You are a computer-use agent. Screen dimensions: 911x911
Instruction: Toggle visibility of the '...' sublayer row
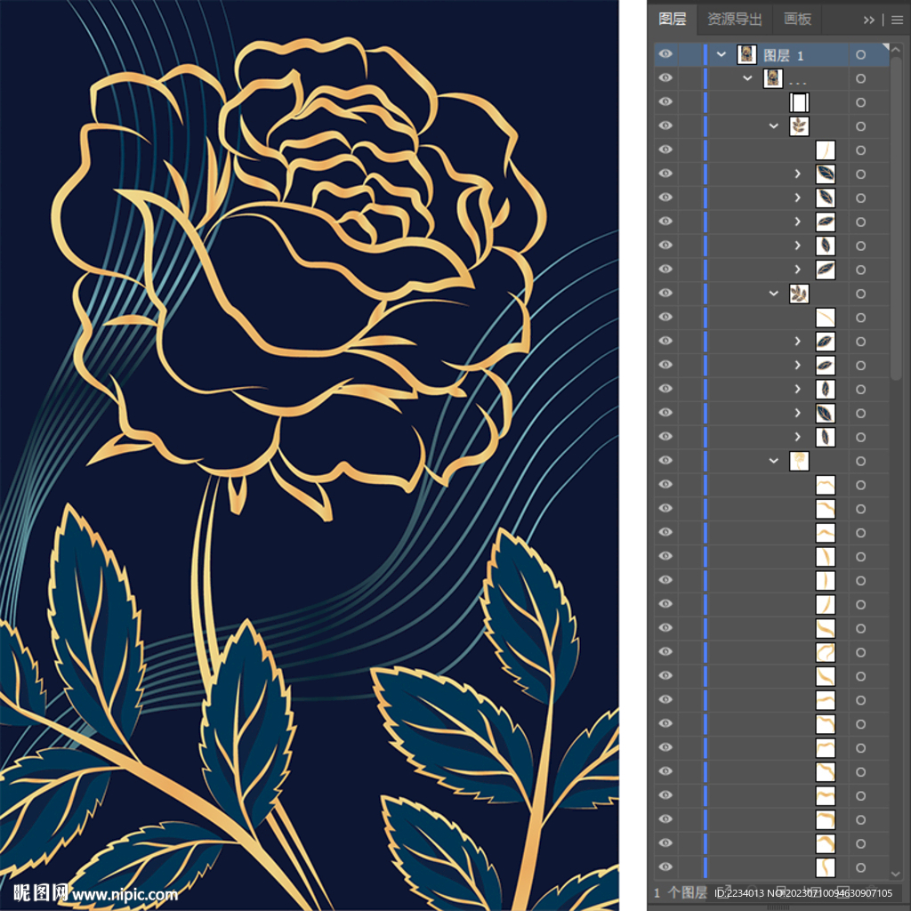(x=665, y=78)
